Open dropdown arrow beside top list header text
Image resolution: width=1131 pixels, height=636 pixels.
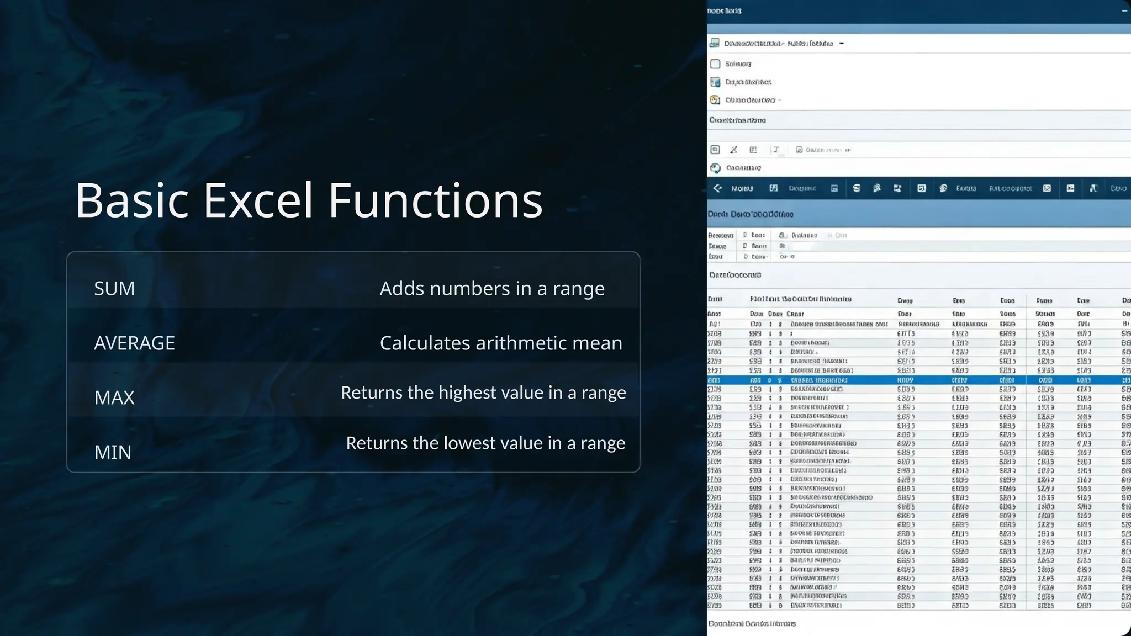pos(841,43)
